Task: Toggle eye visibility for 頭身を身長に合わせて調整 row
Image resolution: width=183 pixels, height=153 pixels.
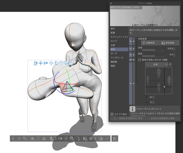Action: [x=131, y=60]
